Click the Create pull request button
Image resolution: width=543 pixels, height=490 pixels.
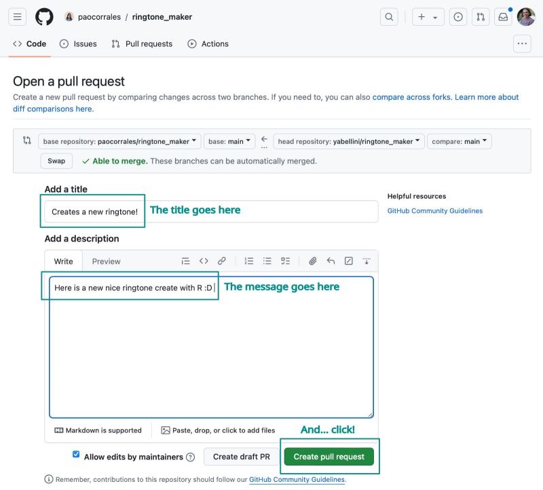tap(329, 457)
